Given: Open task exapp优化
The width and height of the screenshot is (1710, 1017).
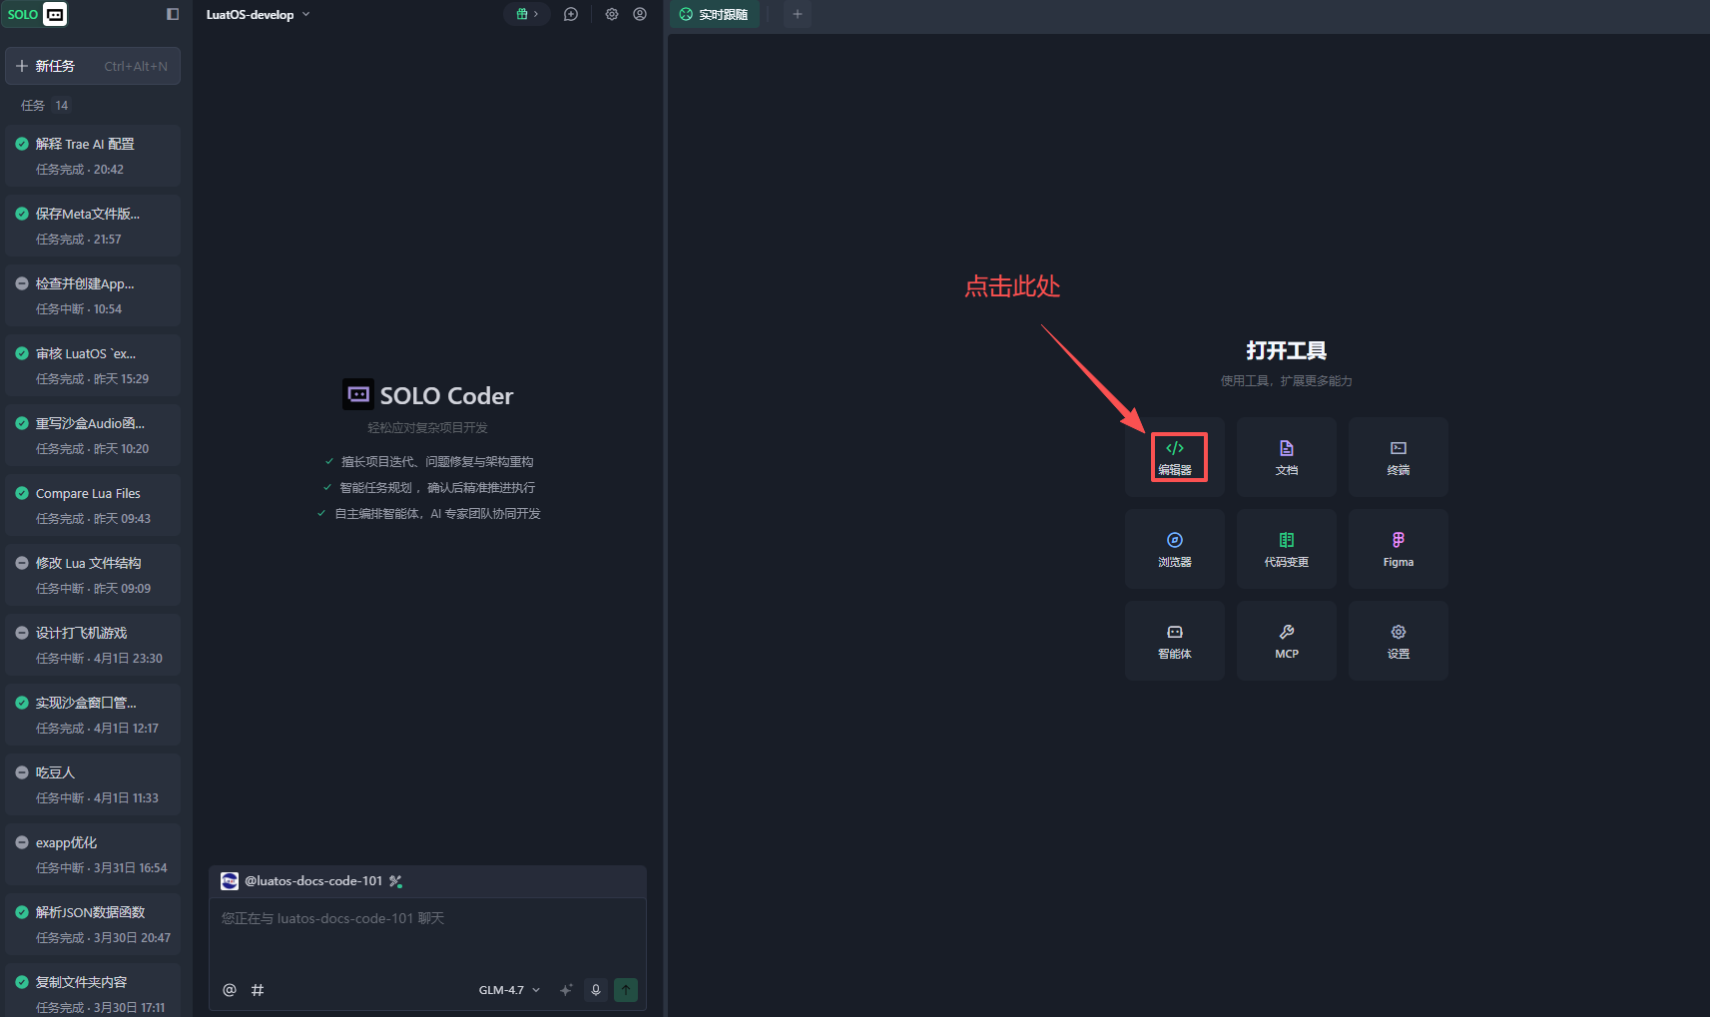Looking at the screenshot, I should (x=93, y=854).
